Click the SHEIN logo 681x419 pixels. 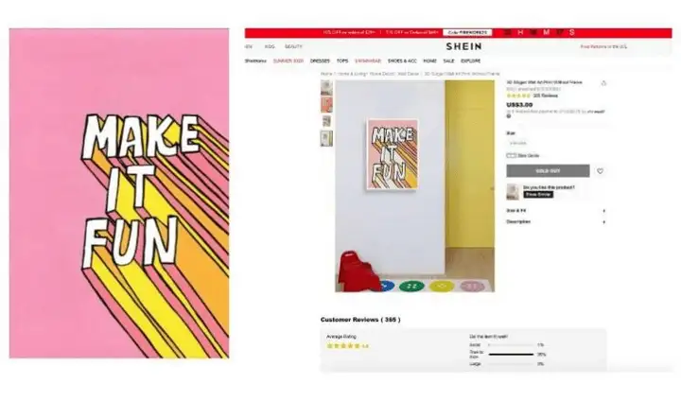pyautogui.click(x=463, y=46)
